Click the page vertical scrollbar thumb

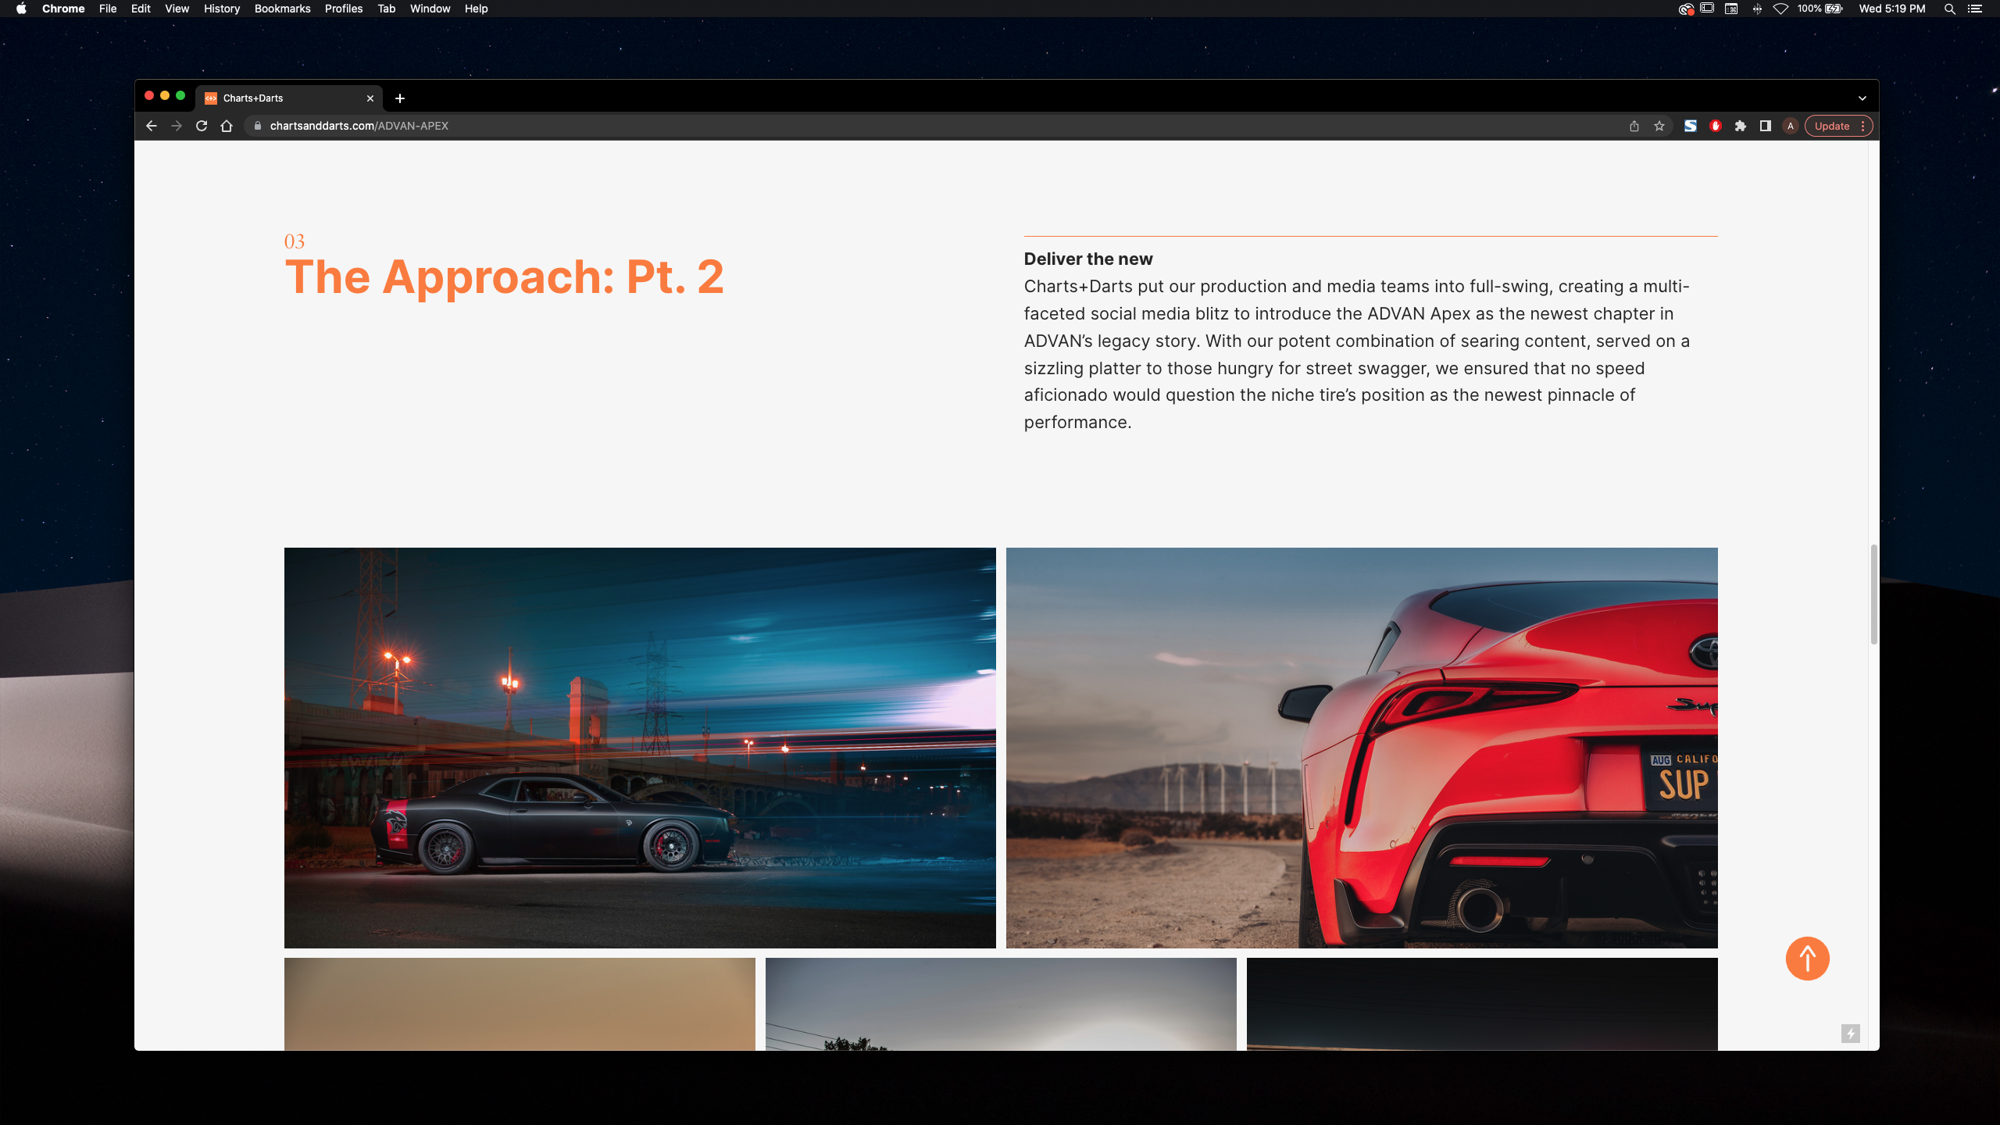tap(1873, 595)
